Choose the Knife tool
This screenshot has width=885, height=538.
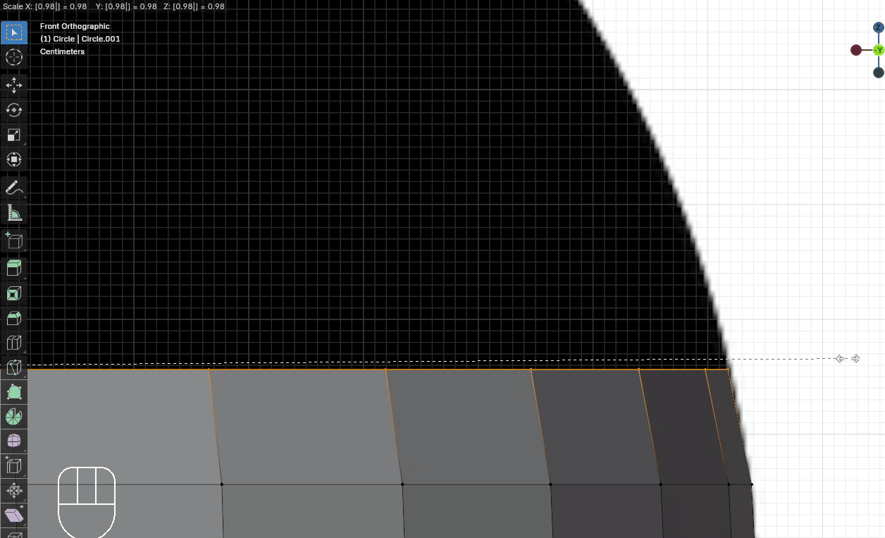[14, 367]
